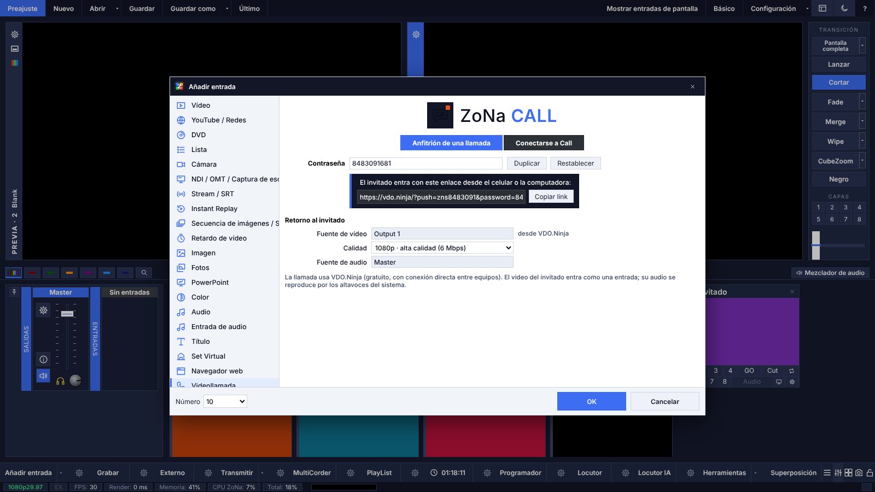875x492 pixels.
Task: Toggle the mixer sliders icon in bottom bar
Action: point(838,473)
